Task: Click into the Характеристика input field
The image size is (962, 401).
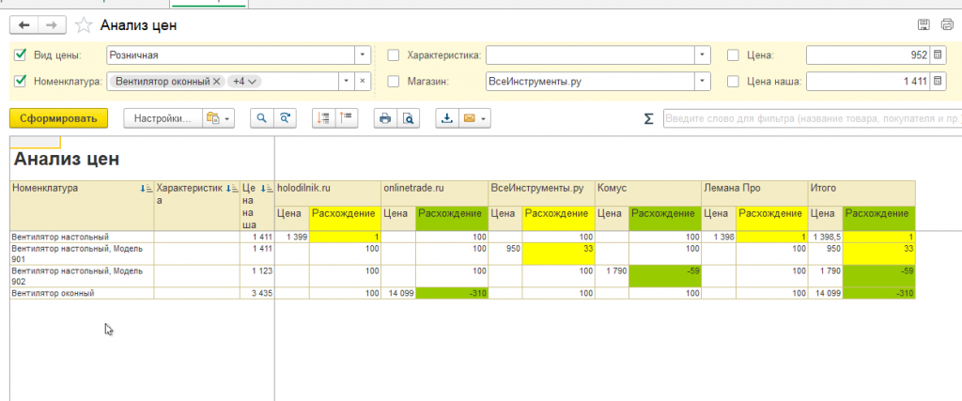Action: click(590, 55)
